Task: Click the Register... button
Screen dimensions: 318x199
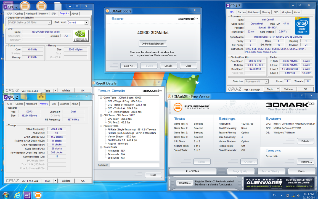Action: 185,183
